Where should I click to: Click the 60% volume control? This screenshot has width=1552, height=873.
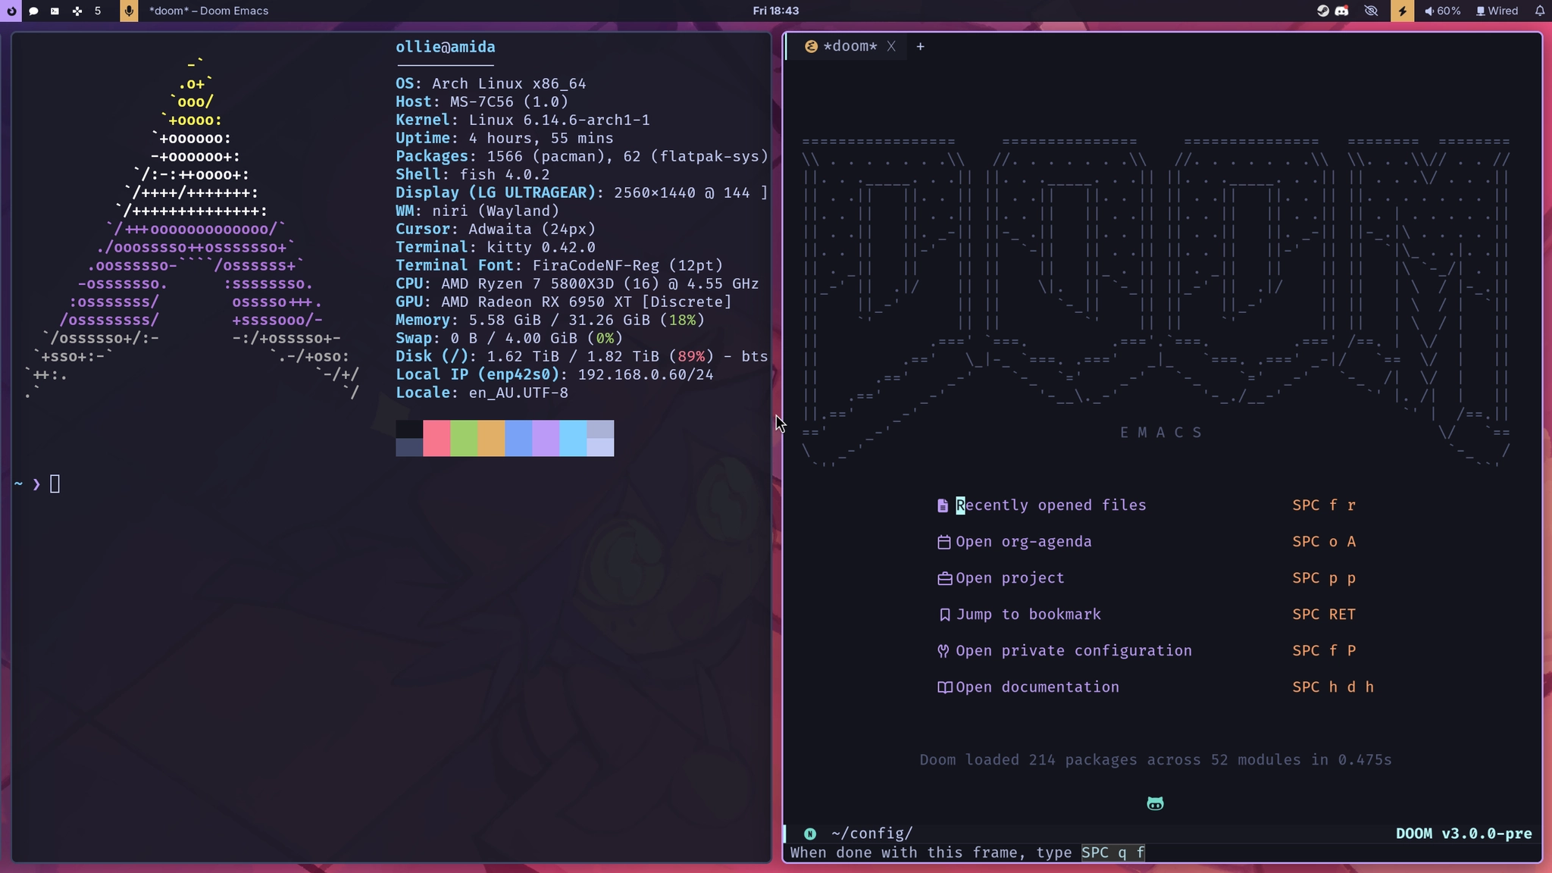click(x=1442, y=11)
